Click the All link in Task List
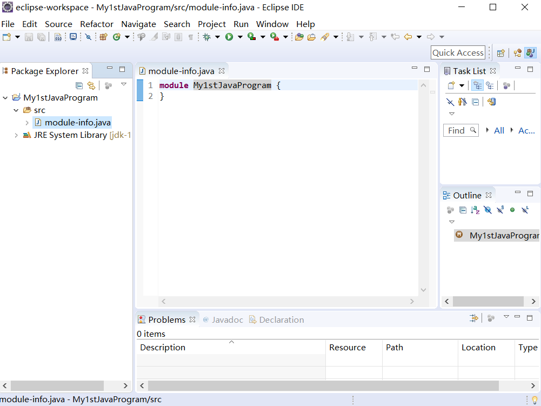This screenshot has height=406, width=541. pyautogui.click(x=499, y=130)
